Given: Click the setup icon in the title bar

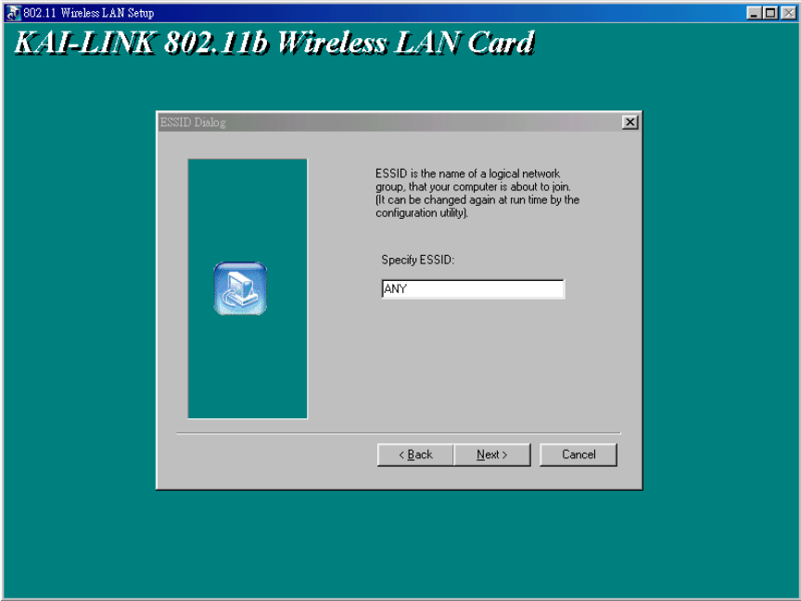Looking at the screenshot, I should click(x=13, y=13).
